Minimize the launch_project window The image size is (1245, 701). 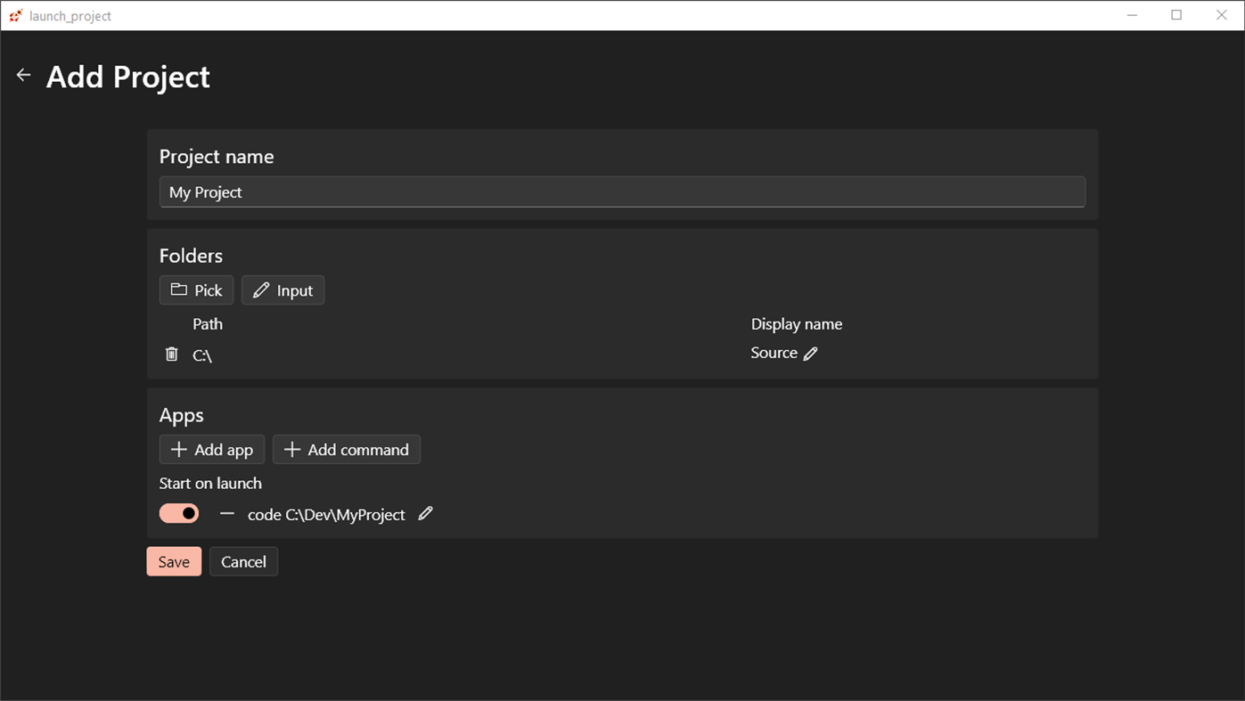[x=1132, y=15]
